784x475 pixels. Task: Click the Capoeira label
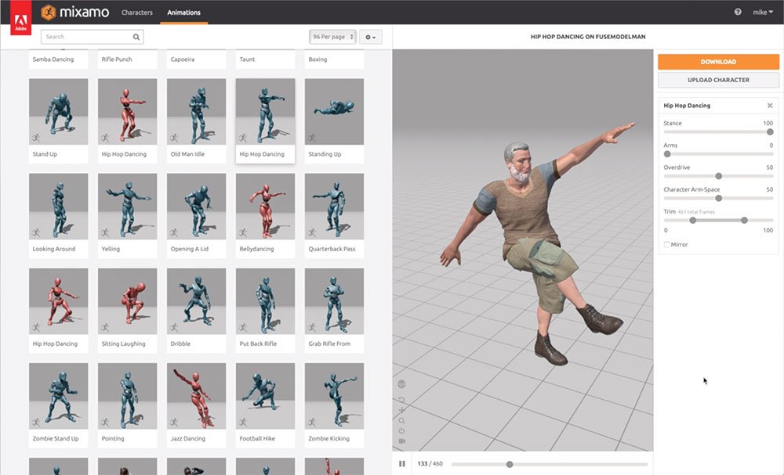pos(182,59)
